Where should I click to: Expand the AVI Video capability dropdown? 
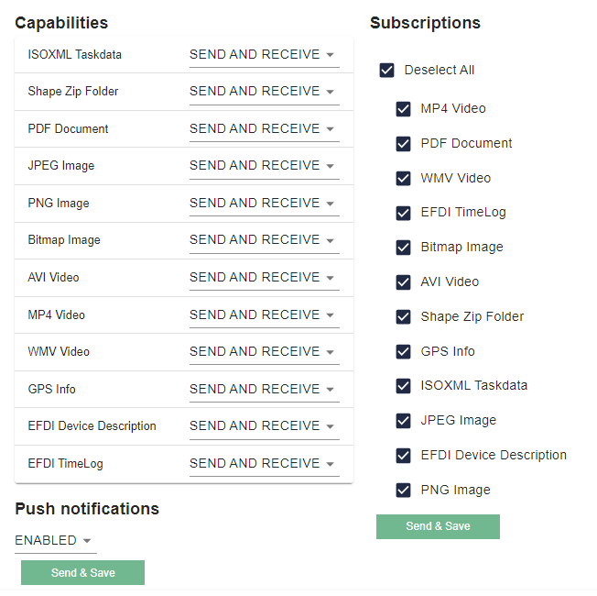click(x=265, y=277)
